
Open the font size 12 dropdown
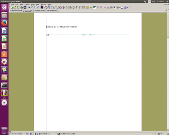pyautogui.click(x=27, y=134)
